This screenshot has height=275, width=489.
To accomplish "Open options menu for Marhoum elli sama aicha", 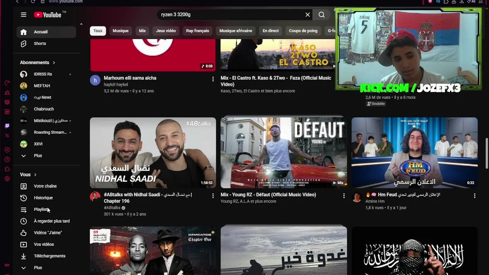I will 213,79.
